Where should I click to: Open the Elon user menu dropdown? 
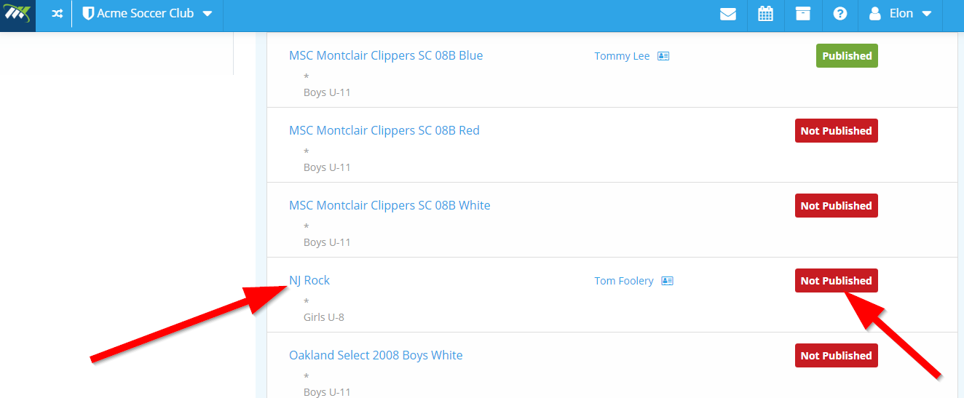tap(901, 14)
